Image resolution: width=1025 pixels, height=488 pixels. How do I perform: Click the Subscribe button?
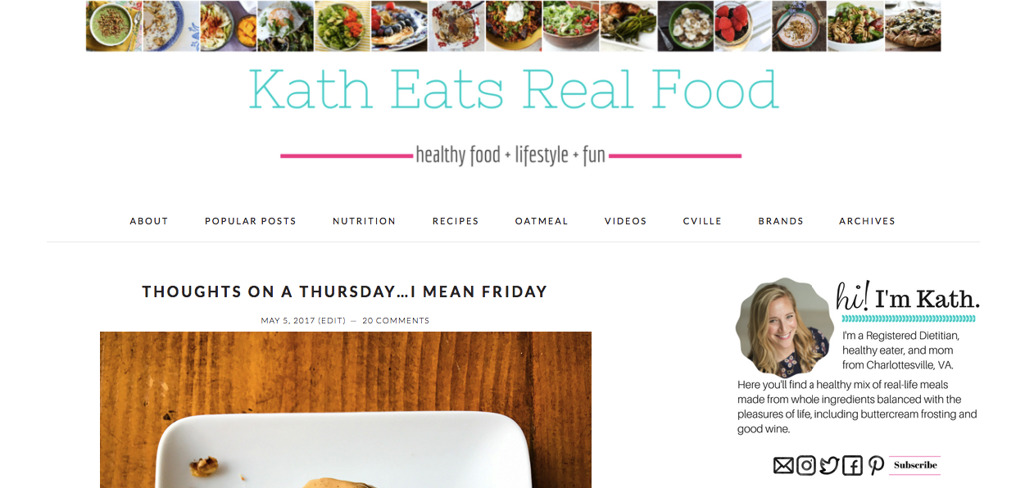click(x=915, y=465)
